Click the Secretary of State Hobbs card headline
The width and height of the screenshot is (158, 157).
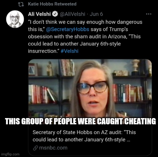tap(84, 136)
